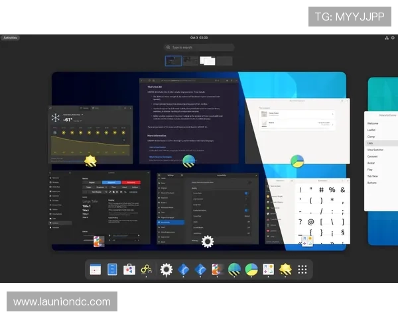Image resolution: width=398 pixels, height=318 pixels.
Task: Open the clock showing Oct 3 02:33
Action: (199, 38)
